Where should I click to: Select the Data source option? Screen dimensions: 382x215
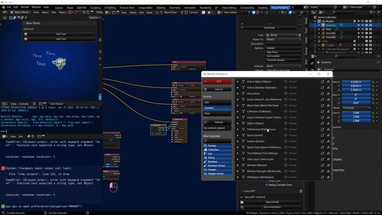217,113
